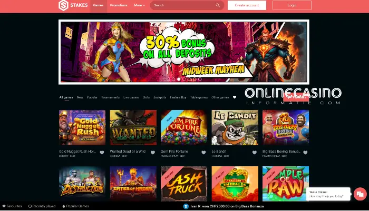Select the first banner carousel dot
The image size is (369, 211).
pyautogui.click(x=168, y=79)
